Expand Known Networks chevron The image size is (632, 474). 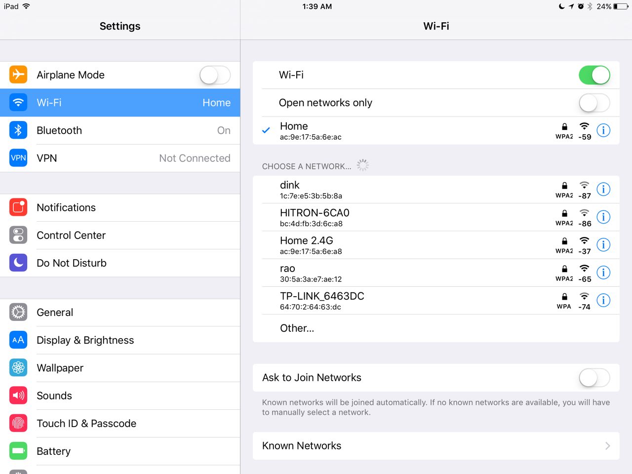(x=607, y=446)
